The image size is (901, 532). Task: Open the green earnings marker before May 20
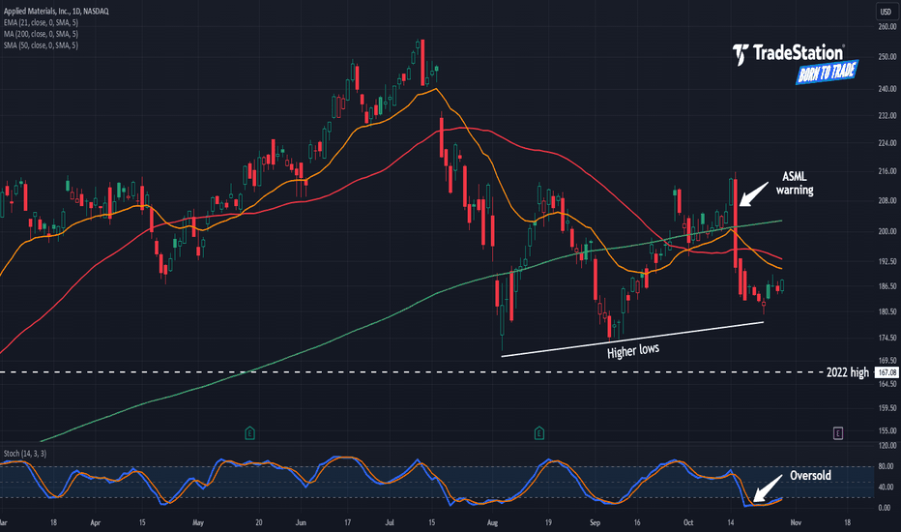click(249, 432)
